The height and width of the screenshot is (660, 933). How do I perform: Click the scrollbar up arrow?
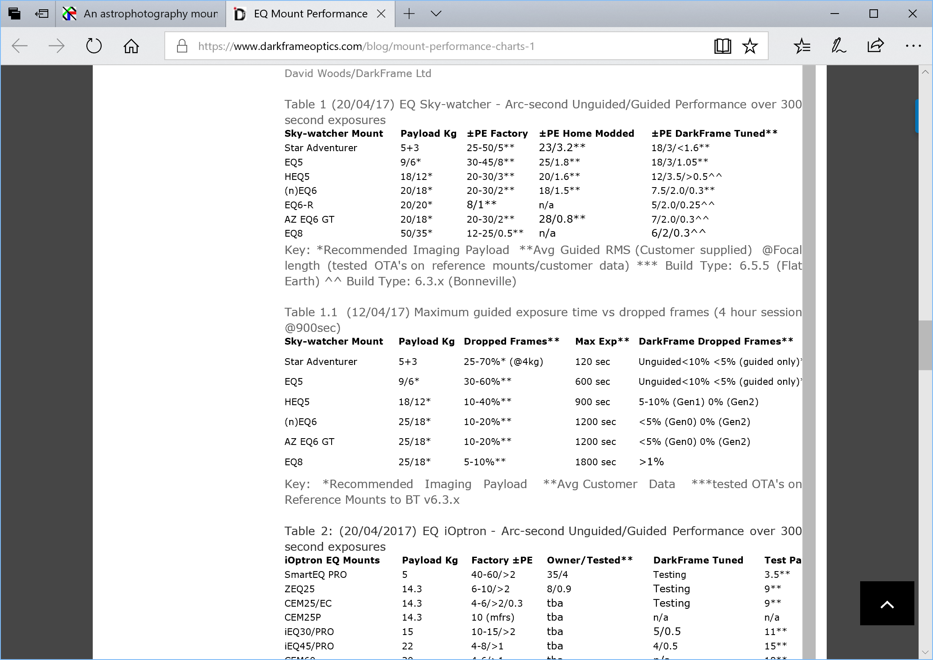[925, 72]
